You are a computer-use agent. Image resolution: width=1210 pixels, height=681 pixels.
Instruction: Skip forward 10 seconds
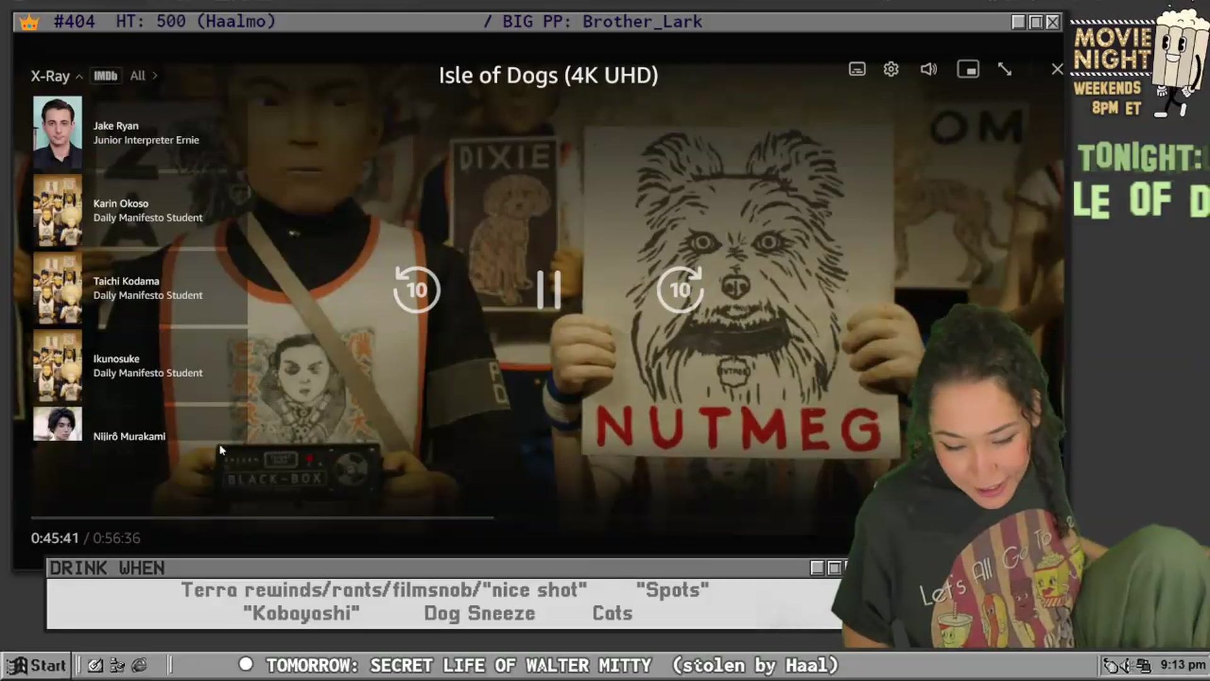point(680,289)
